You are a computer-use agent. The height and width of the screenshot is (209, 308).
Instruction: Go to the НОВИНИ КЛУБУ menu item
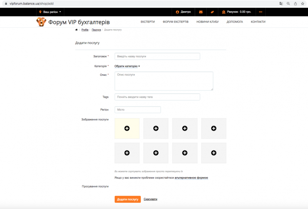point(208,22)
